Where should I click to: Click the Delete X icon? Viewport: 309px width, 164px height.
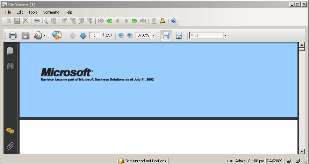point(25,21)
